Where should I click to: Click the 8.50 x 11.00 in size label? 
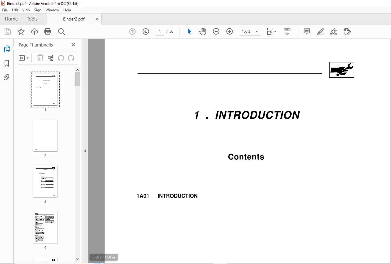coord(104,257)
